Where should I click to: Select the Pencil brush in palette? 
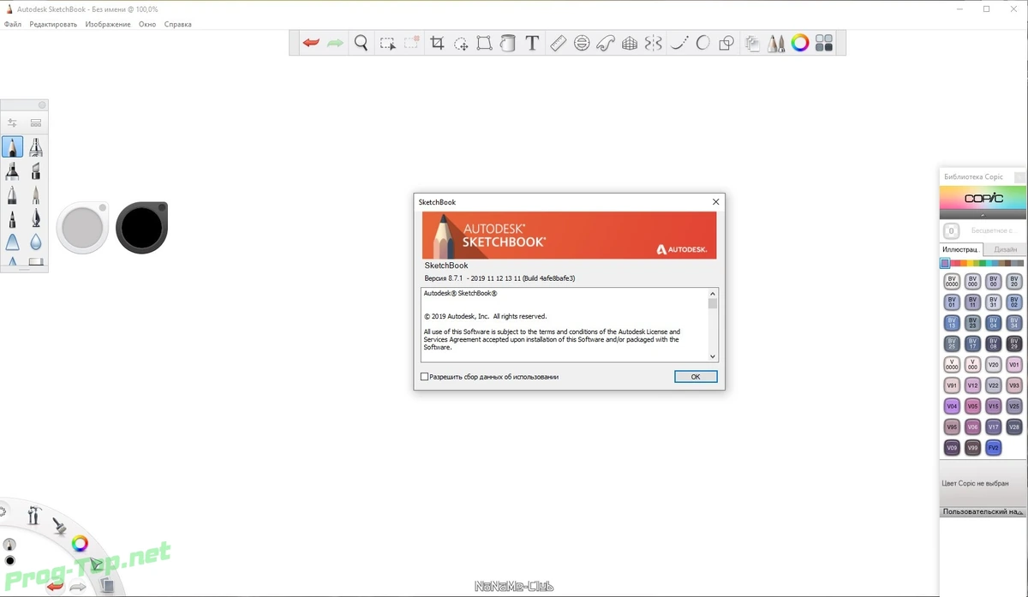[12, 147]
